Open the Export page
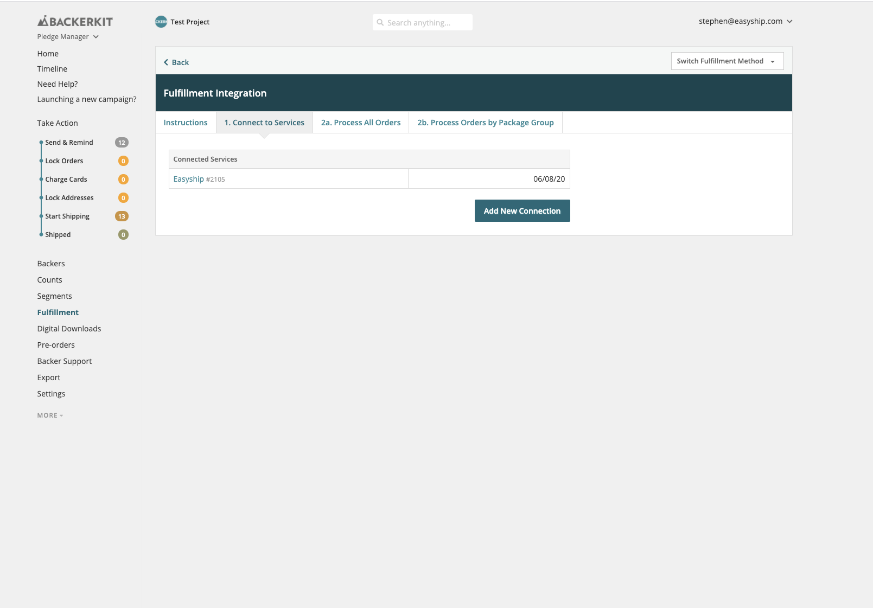Viewport: 873px width, 608px height. pos(49,377)
